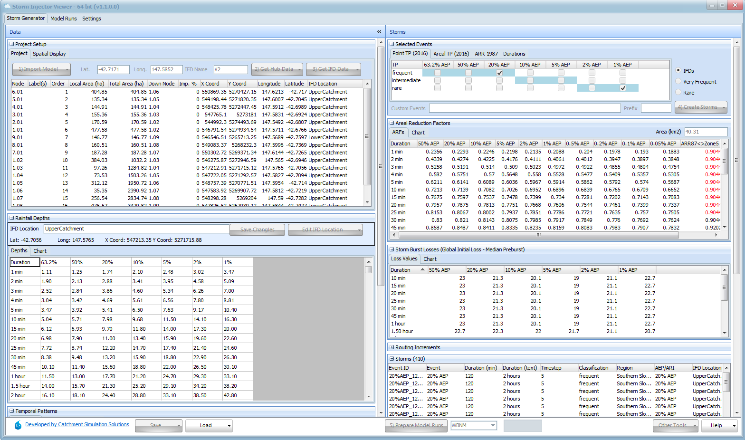Click the Storm Injector app icon in title bar
Screen dimensions: 745x440
(x=7, y=7)
